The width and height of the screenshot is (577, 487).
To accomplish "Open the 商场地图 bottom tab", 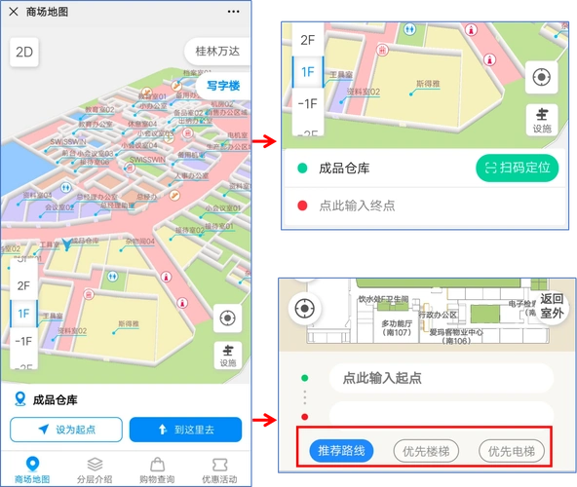I will (32, 470).
